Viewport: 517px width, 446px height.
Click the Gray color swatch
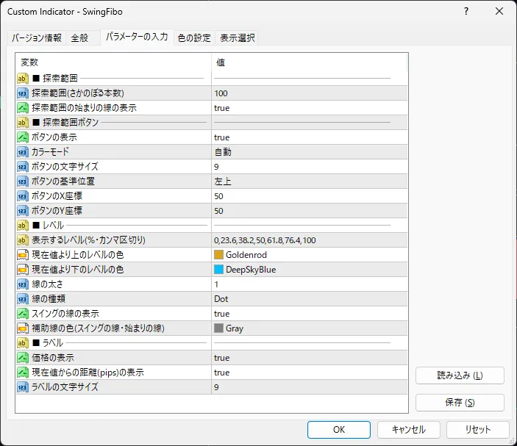[x=218, y=328]
